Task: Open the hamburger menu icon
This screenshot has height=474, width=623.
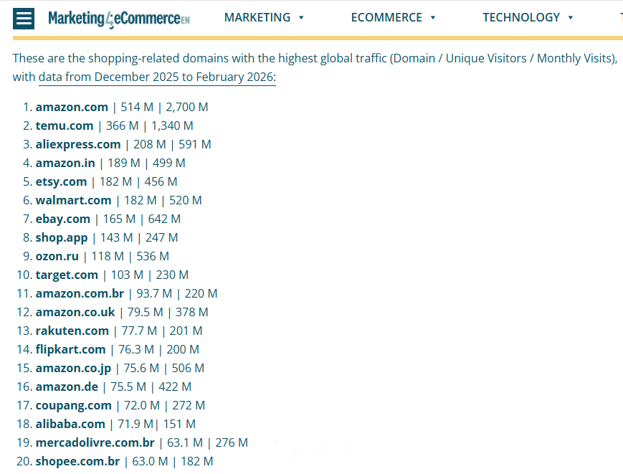Action: coord(24,19)
